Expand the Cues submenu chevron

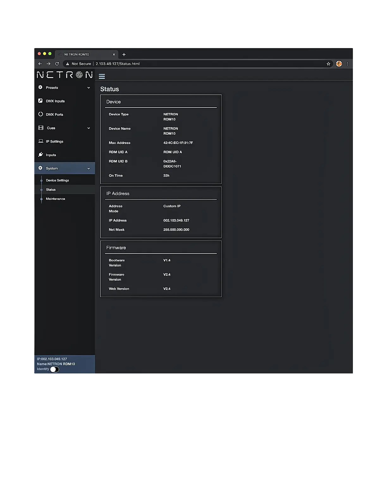pos(89,128)
